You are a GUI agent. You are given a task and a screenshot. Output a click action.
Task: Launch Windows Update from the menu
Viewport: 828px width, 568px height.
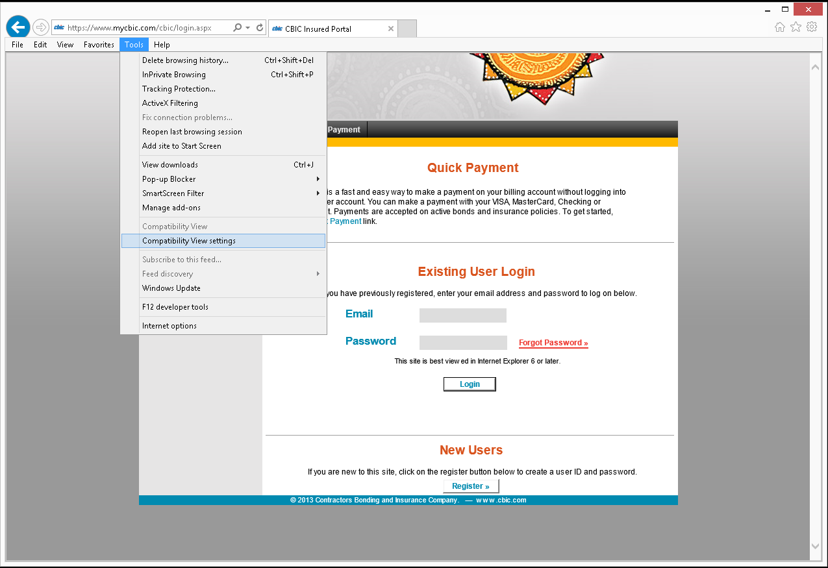223,288
